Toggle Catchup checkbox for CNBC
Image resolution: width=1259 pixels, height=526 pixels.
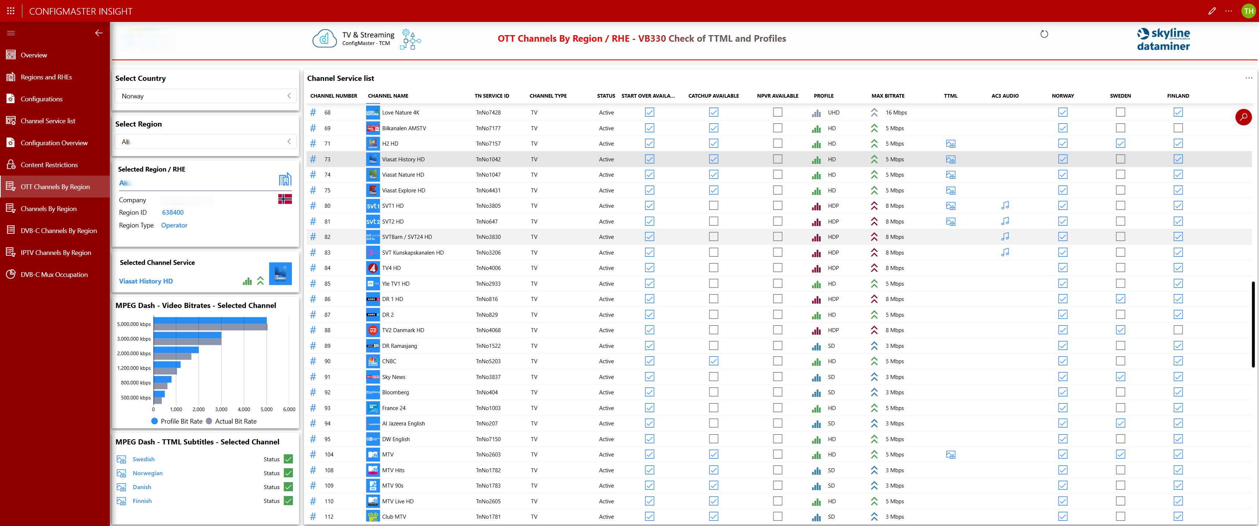[714, 361]
